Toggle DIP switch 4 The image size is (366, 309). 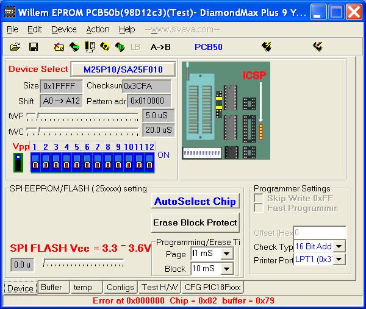tap(66, 163)
